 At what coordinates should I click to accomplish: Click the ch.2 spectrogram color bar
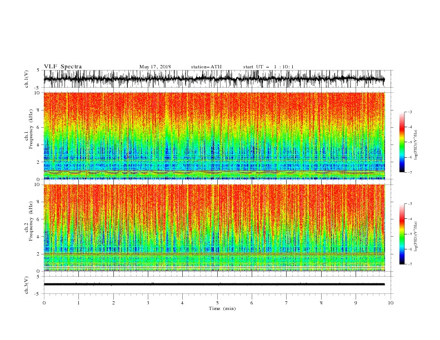click(402, 234)
